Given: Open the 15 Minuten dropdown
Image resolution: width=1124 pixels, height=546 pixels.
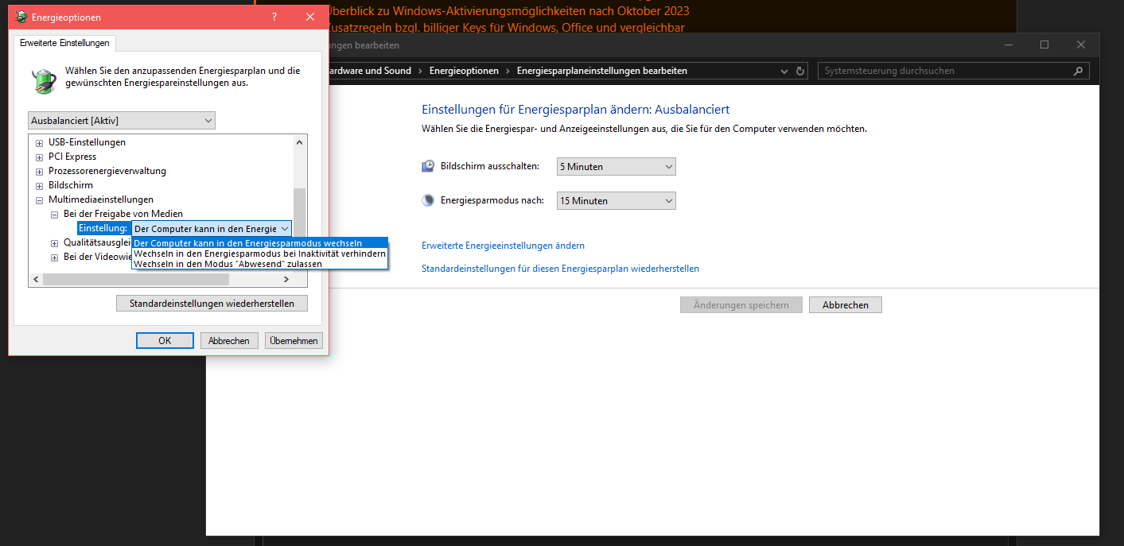Looking at the screenshot, I should tap(616, 201).
